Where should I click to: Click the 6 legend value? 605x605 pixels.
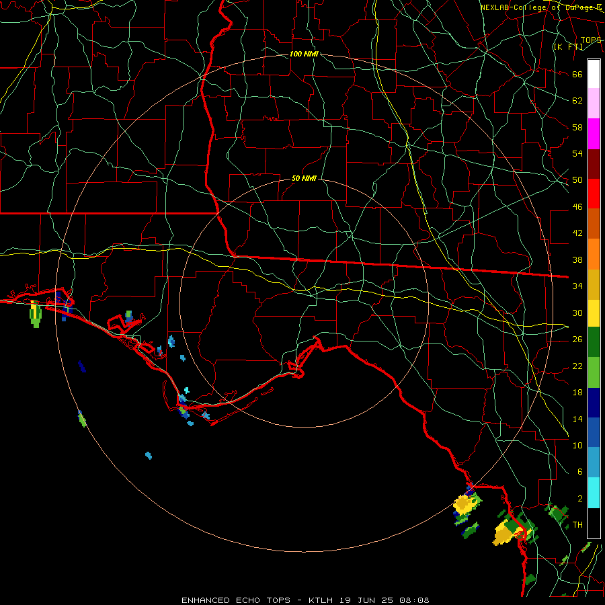pyautogui.click(x=579, y=471)
